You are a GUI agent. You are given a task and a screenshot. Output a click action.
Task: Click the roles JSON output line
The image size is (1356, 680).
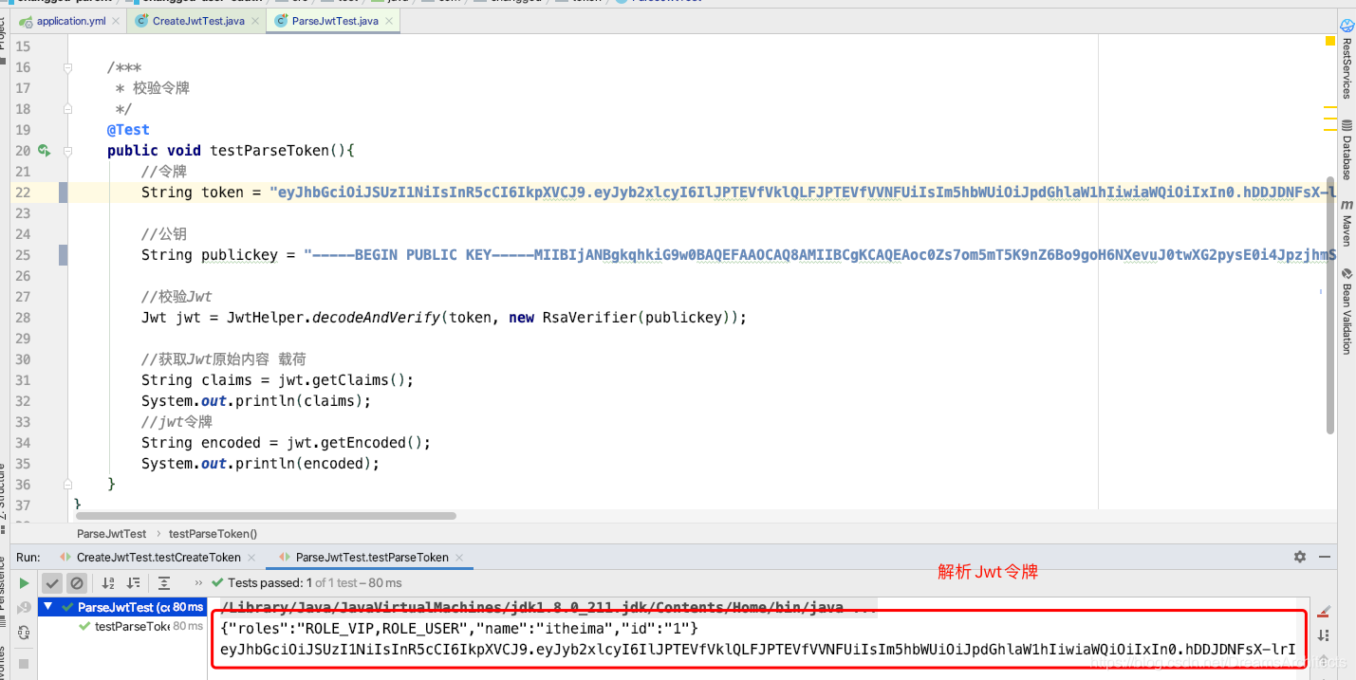point(459,629)
